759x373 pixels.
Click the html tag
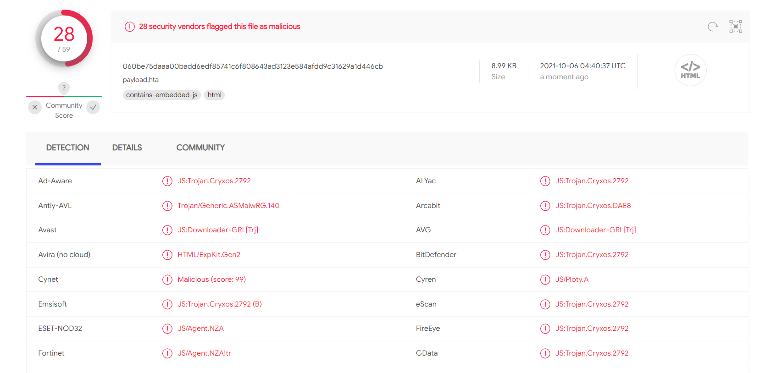click(214, 95)
